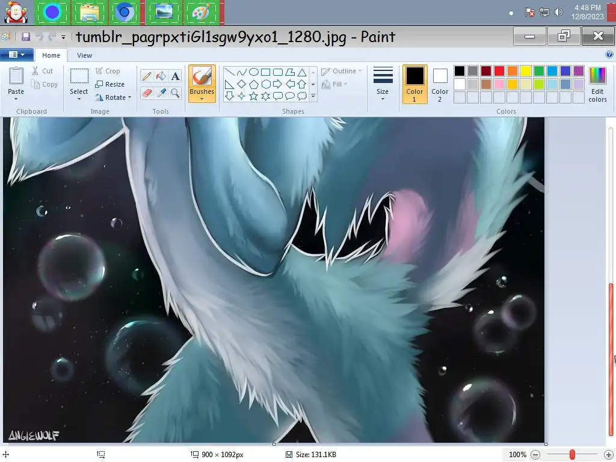Choose the Polygon shape
This screenshot has height=462, width=616.
point(290,72)
